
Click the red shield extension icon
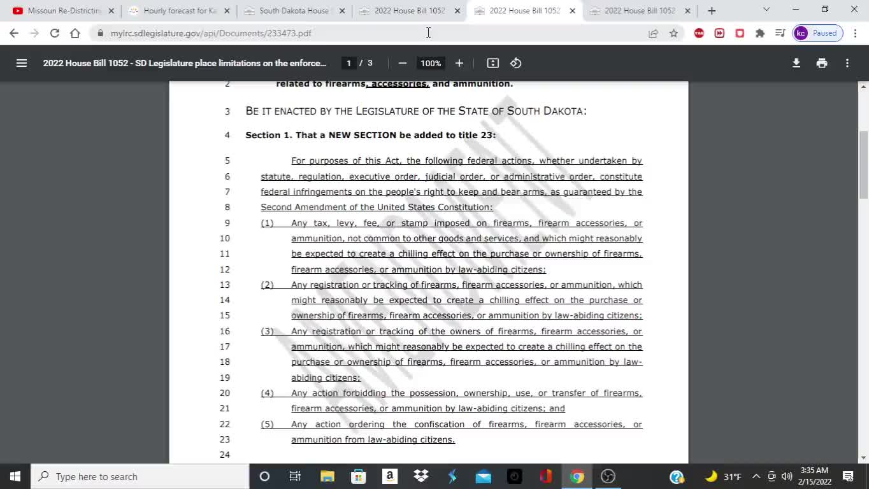click(740, 33)
